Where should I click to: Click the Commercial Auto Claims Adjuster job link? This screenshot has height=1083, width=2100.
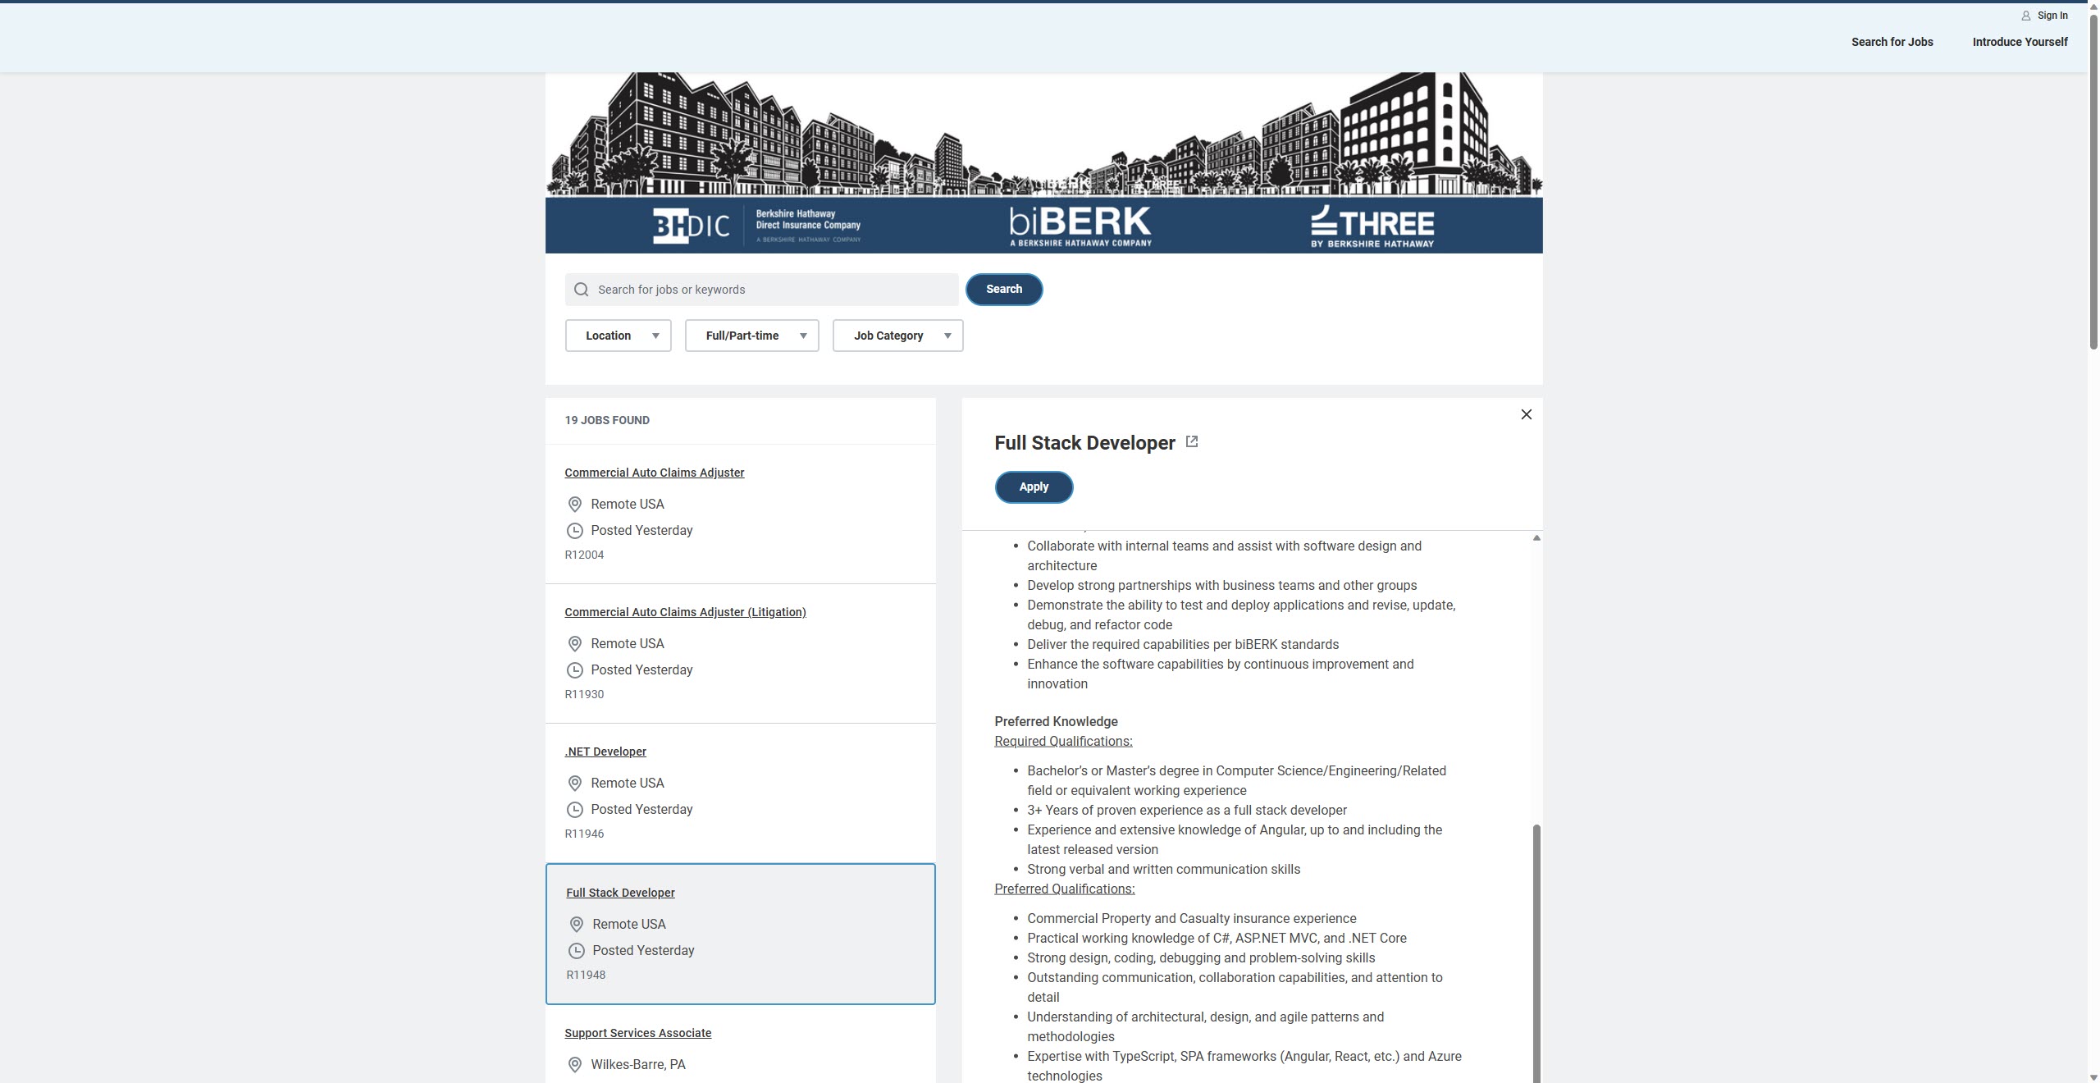pyautogui.click(x=653, y=473)
